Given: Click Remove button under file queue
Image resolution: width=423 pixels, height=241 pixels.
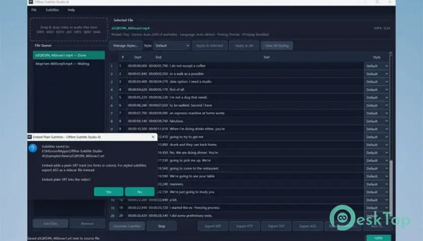Looking at the screenshot, I should click(x=87, y=224).
